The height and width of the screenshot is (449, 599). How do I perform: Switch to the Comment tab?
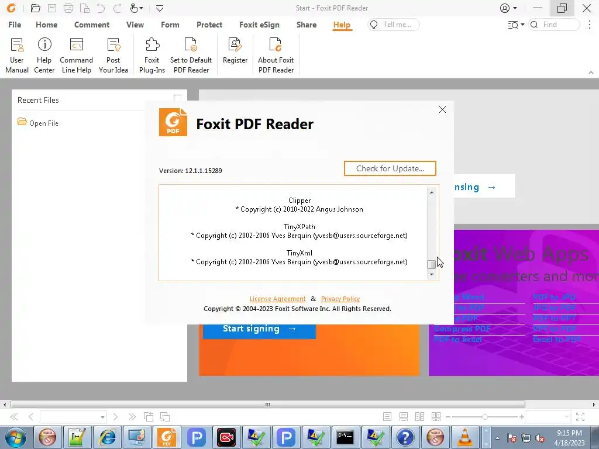click(x=92, y=25)
